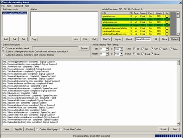Tick the Sel box for articlehealthandfitness.com
This screenshot has height=138, width=183.
167,34
